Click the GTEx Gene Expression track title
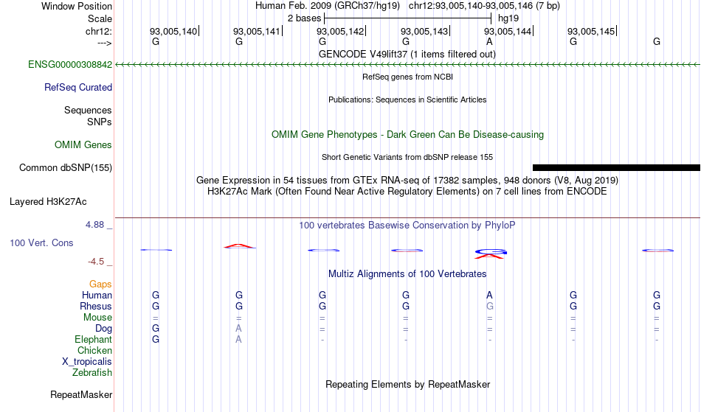Image resolution: width=701 pixels, height=412 pixels. [x=407, y=181]
